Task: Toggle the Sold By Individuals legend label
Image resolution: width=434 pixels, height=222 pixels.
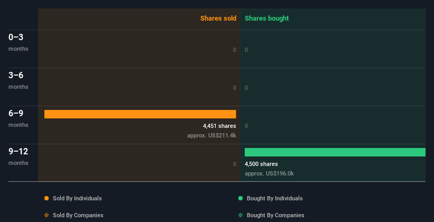Action: 77,198
